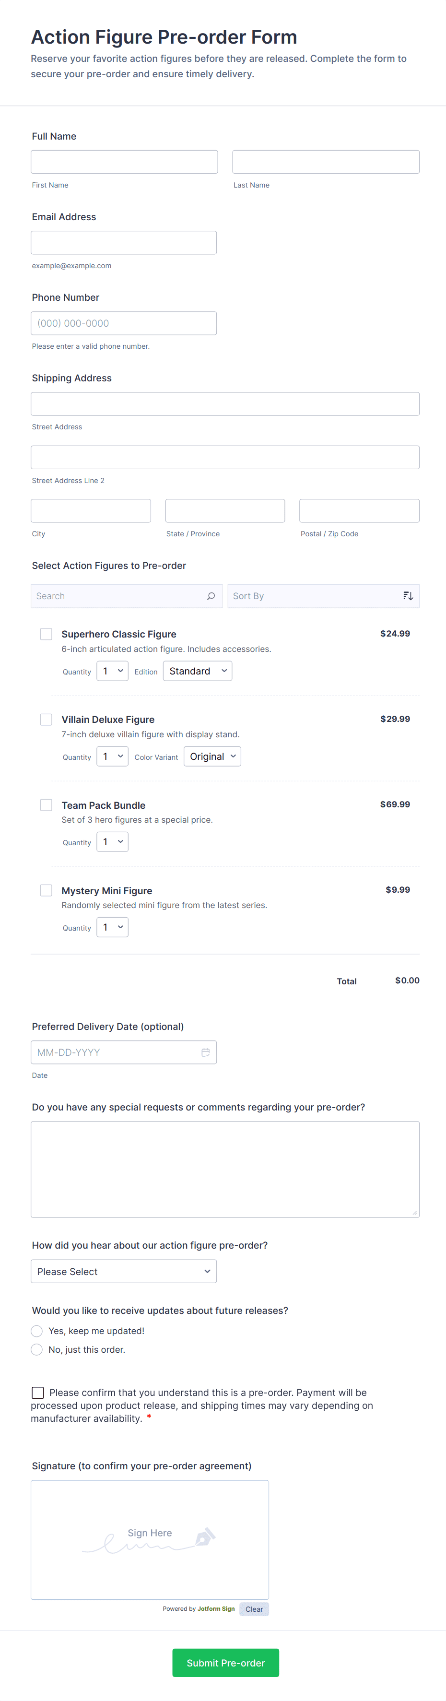Click the signature pen icon
This screenshot has height=1701, width=446.
204,1537
